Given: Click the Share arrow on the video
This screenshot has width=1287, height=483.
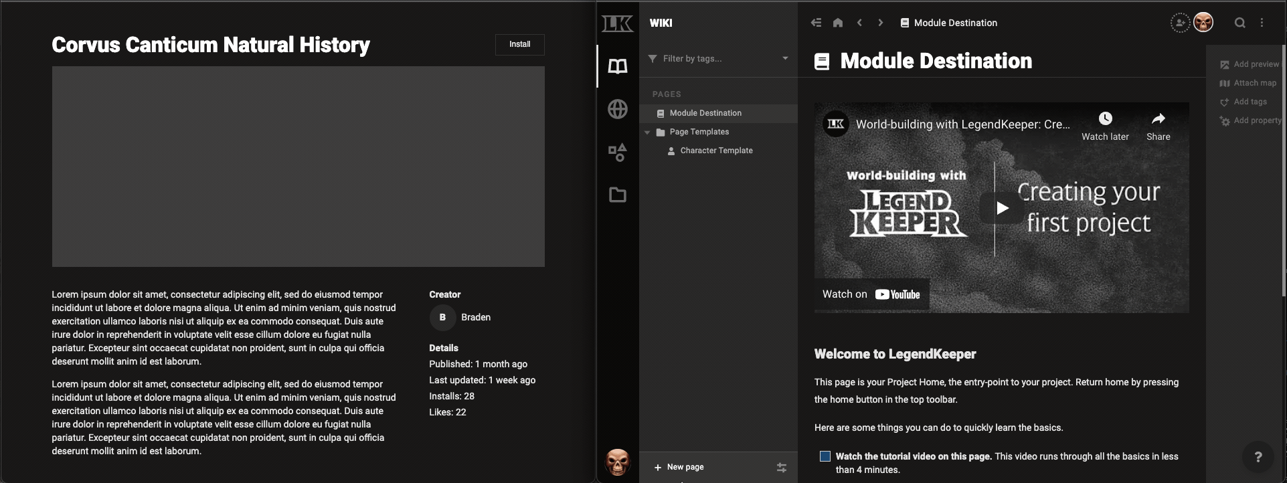Looking at the screenshot, I should [x=1159, y=119].
